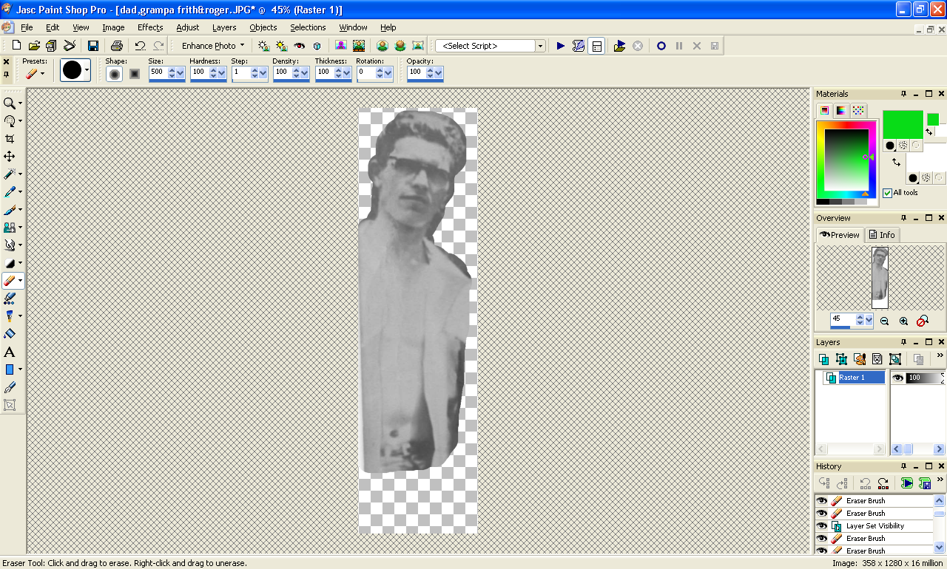Screen dimensions: 947x569
Task: Select the round brush shape button
Action: click(114, 74)
